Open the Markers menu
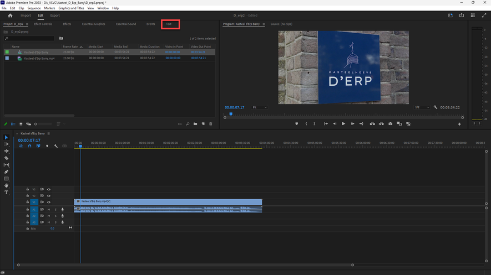Viewport: 491px width, 275px height. [49, 8]
